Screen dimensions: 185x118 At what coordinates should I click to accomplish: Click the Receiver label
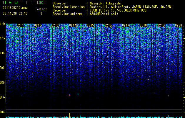[60, 10]
